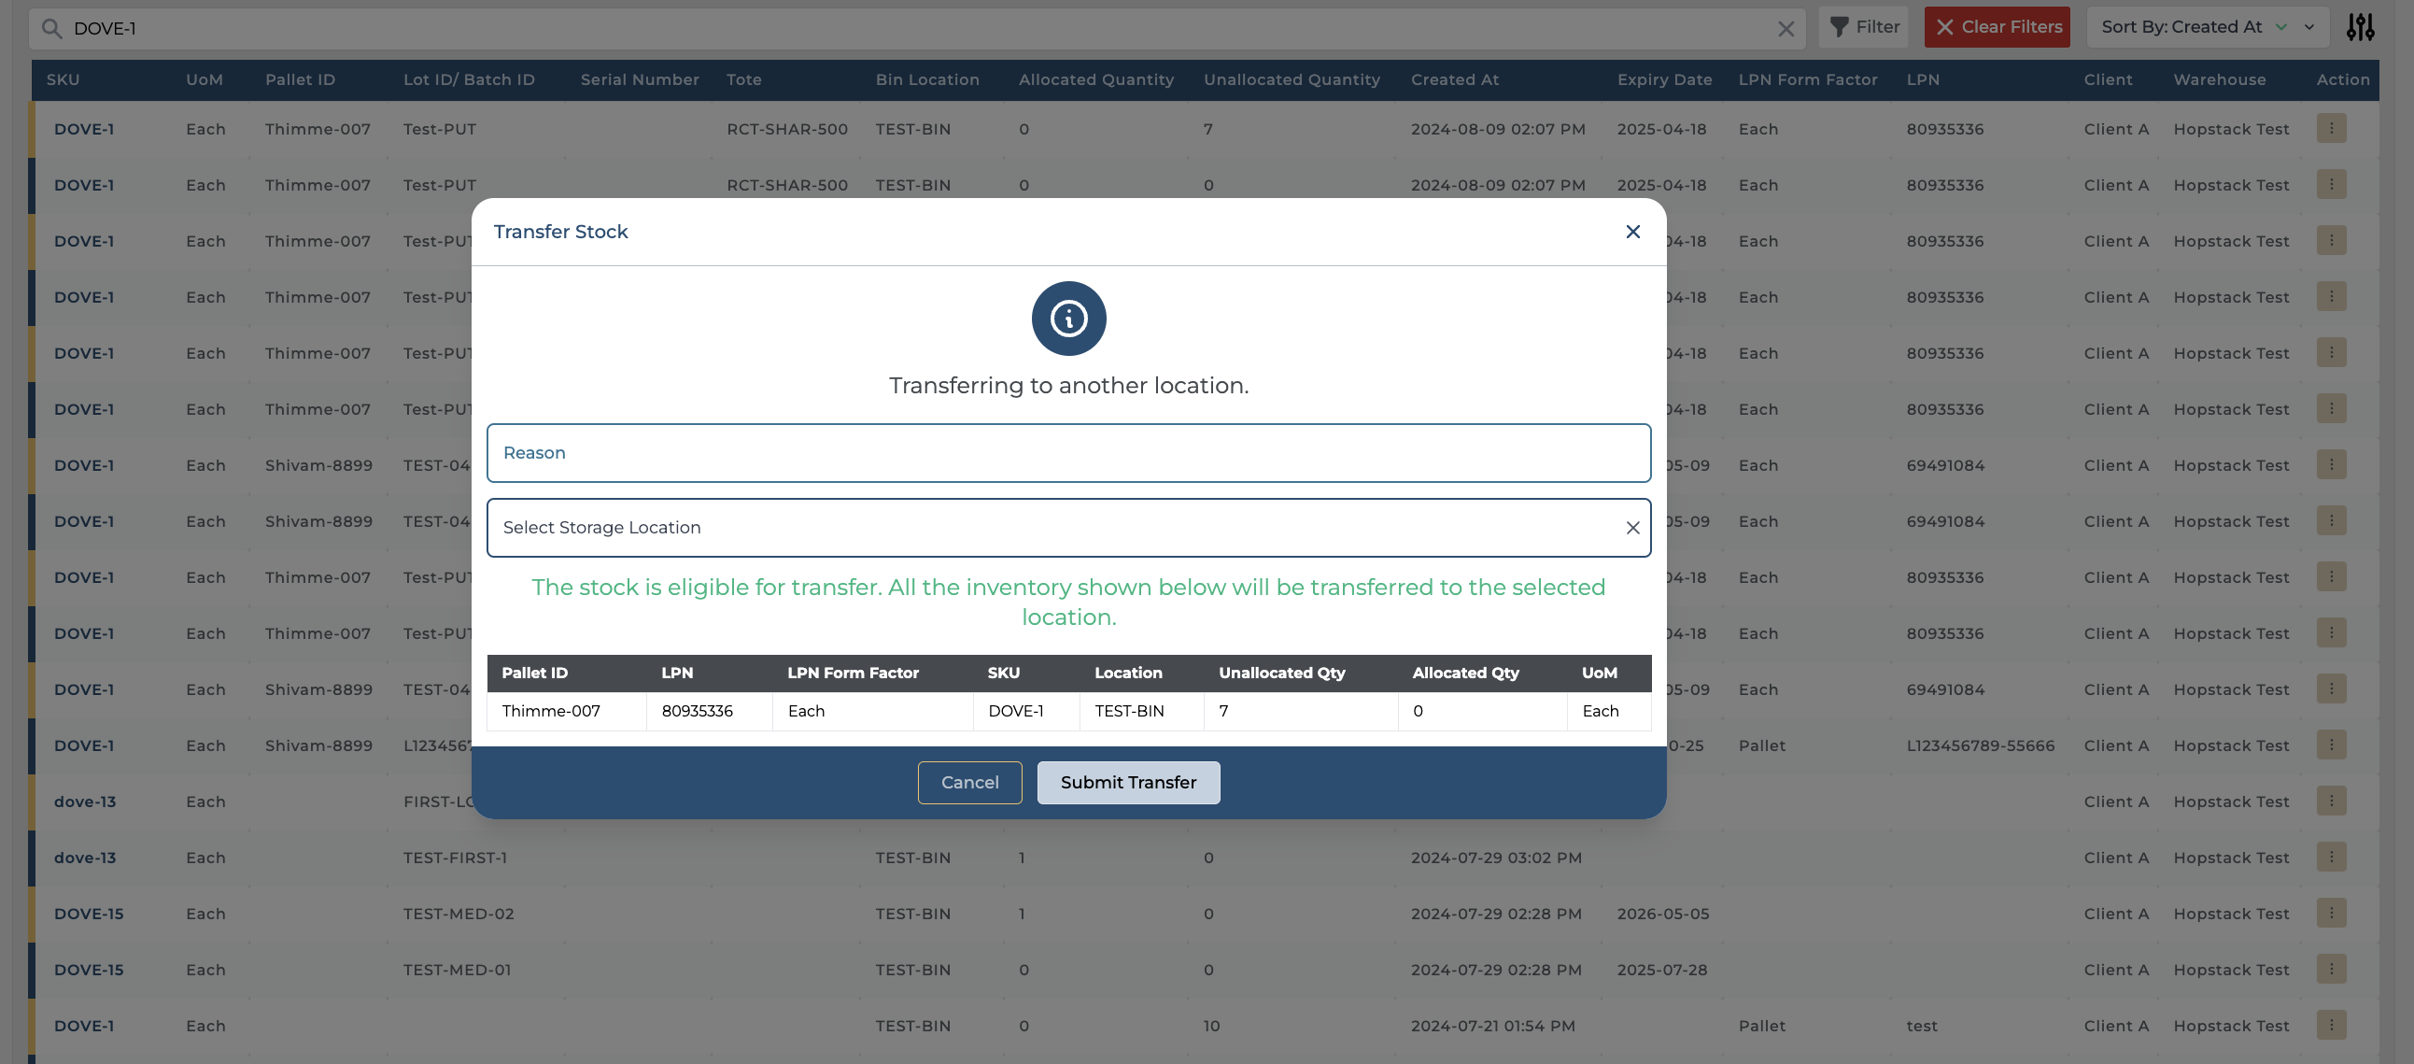2414x1064 pixels.
Task: Click the search magnifier icon
Action: tap(52, 29)
